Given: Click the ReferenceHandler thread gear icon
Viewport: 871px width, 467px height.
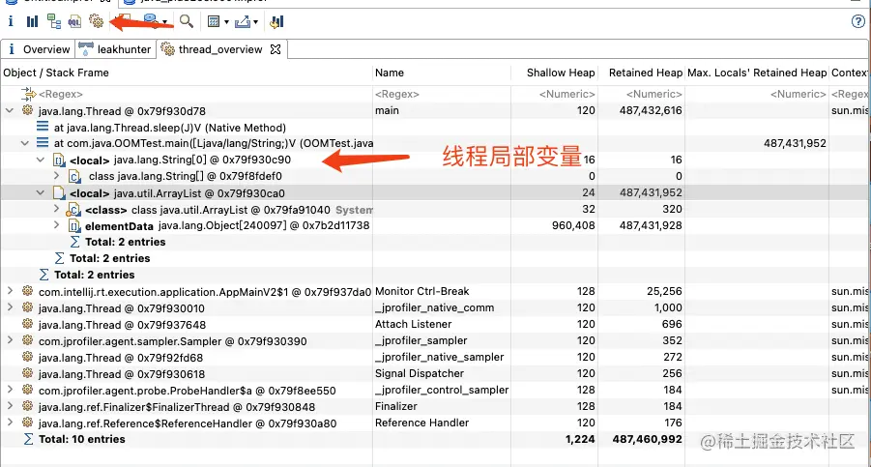Looking at the screenshot, I should [27, 423].
